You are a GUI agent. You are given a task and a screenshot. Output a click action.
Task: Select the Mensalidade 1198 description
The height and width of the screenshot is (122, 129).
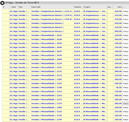click(47, 88)
